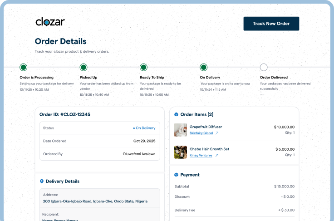The width and height of the screenshot is (334, 221).
Task: Click the Order Details page heading
Action: [60, 41]
